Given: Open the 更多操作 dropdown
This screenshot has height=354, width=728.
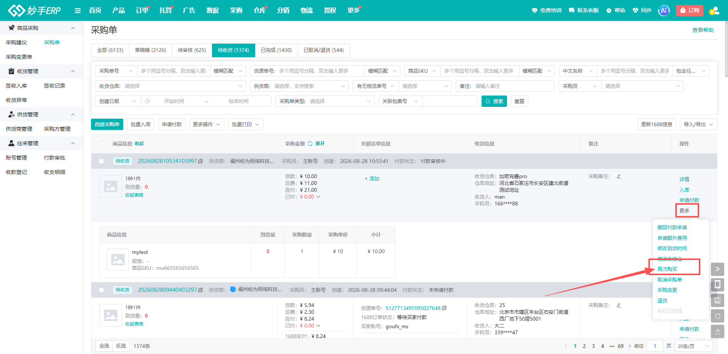Looking at the screenshot, I should click(x=207, y=124).
